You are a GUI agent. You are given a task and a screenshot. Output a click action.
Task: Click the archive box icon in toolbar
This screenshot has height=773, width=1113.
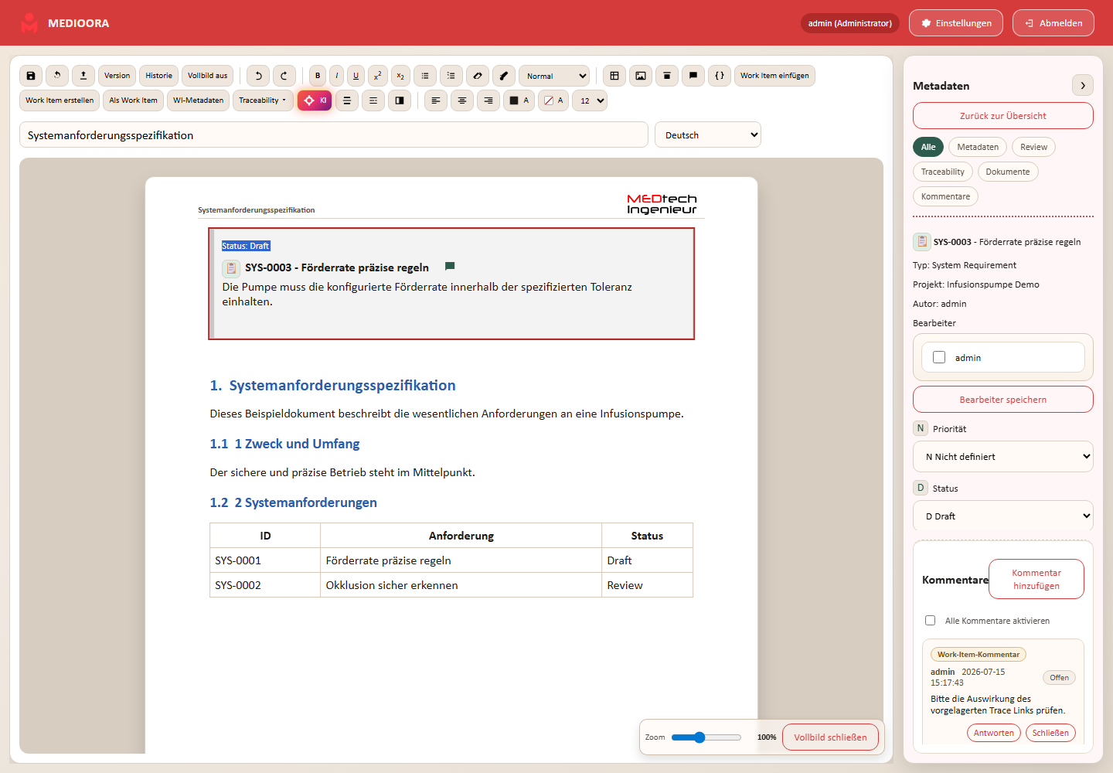667,76
